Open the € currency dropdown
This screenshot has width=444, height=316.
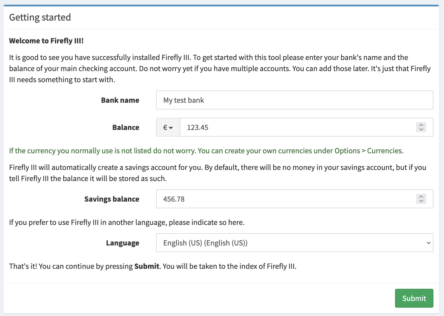(x=168, y=127)
